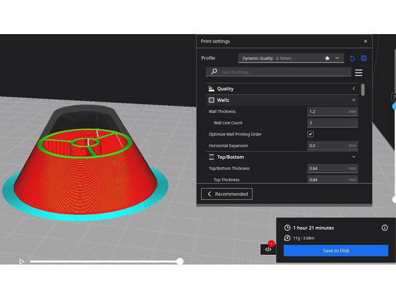Click the simulation timeline slider handle
The height and width of the screenshot is (298, 396).
click(180, 261)
